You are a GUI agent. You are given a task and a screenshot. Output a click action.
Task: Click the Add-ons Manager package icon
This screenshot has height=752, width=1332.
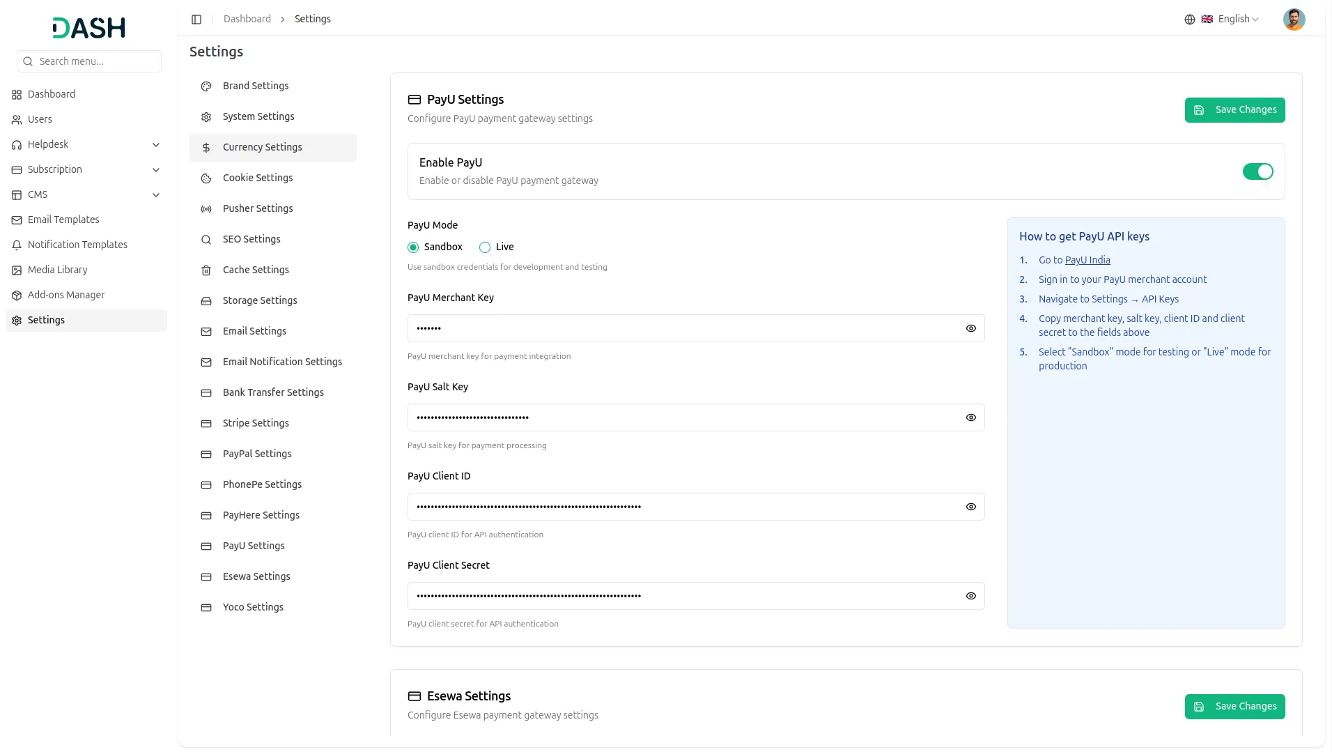click(x=17, y=296)
